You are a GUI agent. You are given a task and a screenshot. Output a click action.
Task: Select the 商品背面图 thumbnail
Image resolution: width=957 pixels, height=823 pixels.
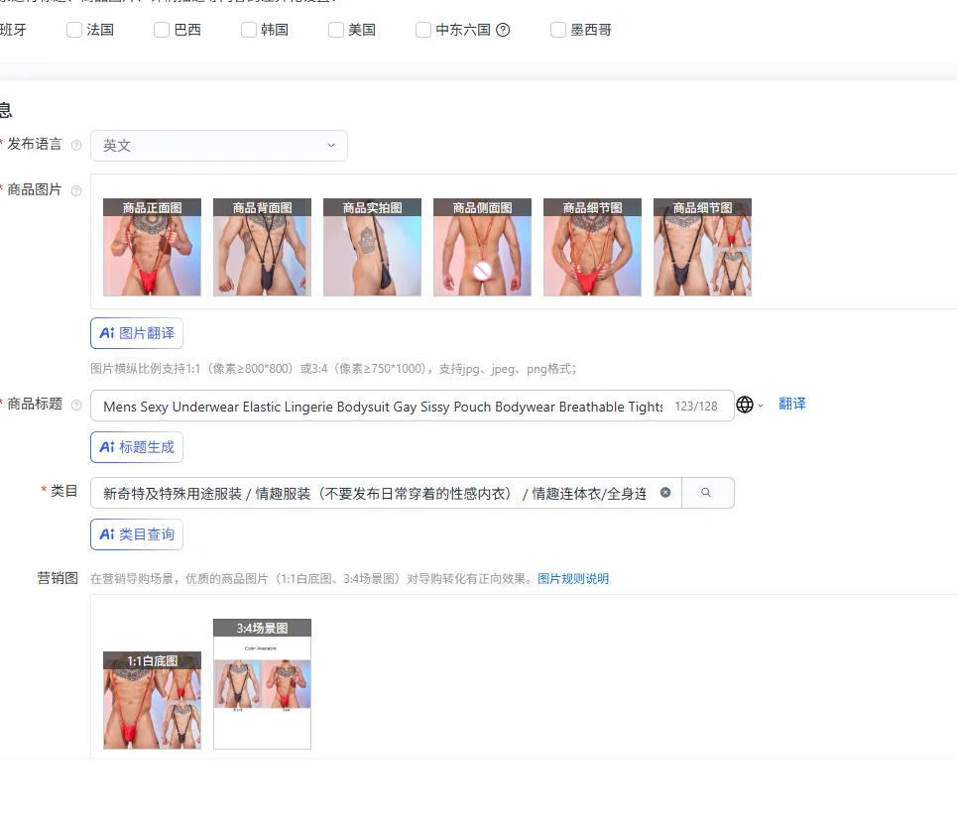[x=262, y=247]
